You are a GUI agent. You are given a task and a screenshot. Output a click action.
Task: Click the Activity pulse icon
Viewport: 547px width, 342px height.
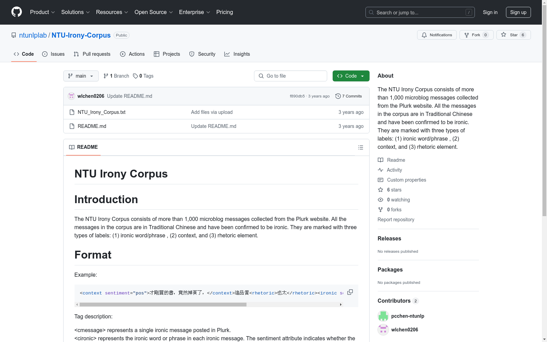(x=381, y=170)
